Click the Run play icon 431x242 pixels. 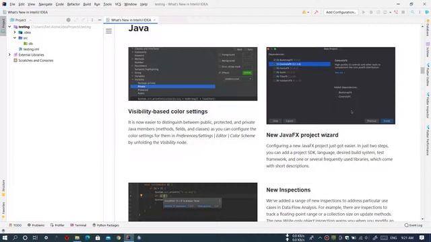click(364, 12)
